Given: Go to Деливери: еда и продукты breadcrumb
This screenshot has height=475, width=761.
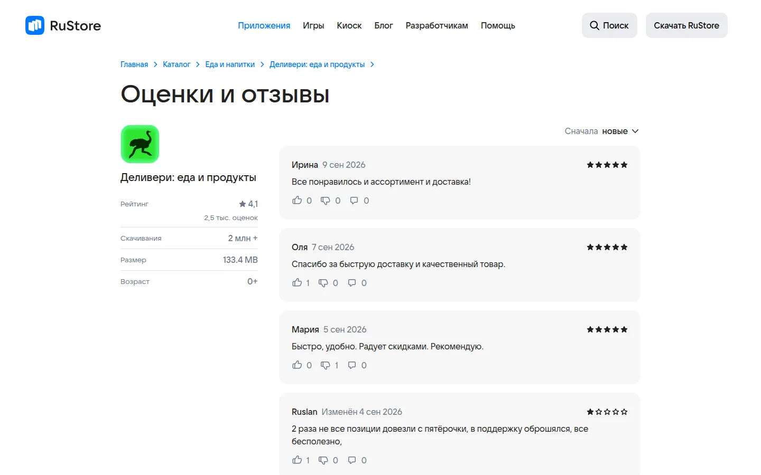Looking at the screenshot, I should pyautogui.click(x=317, y=64).
